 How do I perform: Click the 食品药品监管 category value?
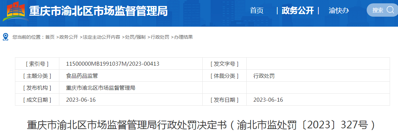(82, 76)
